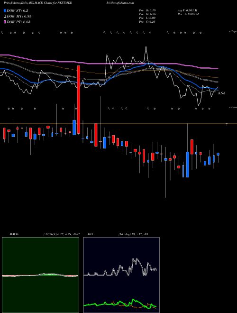237x313 pixels.
Task: Click the last blue candlestick on the right
Action: (218, 154)
